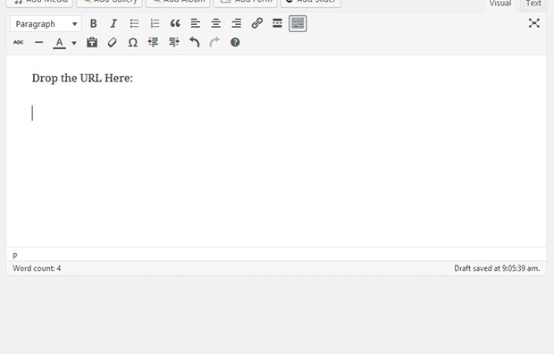The width and height of the screenshot is (554, 354).
Task: Insert a horizontal line
Action: click(x=38, y=42)
